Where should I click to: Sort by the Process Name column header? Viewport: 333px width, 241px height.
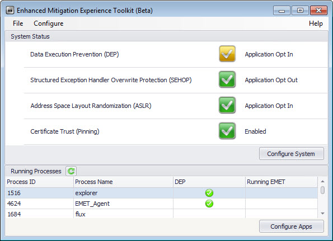123,182
